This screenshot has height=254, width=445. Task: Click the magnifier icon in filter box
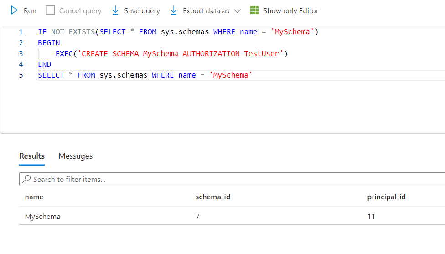pyautogui.click(x=27, y=179)
